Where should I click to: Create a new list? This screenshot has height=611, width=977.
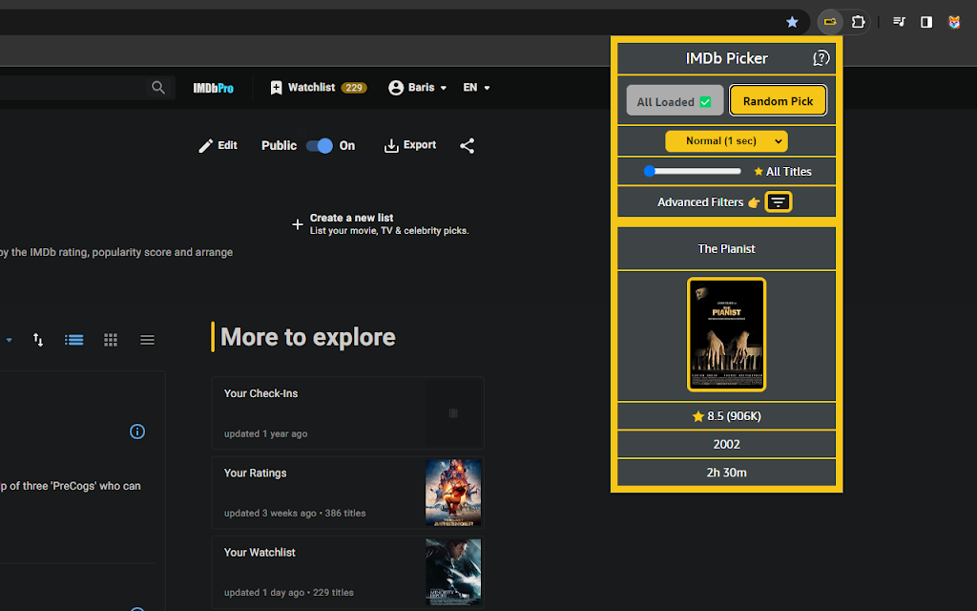coord(380,223)
